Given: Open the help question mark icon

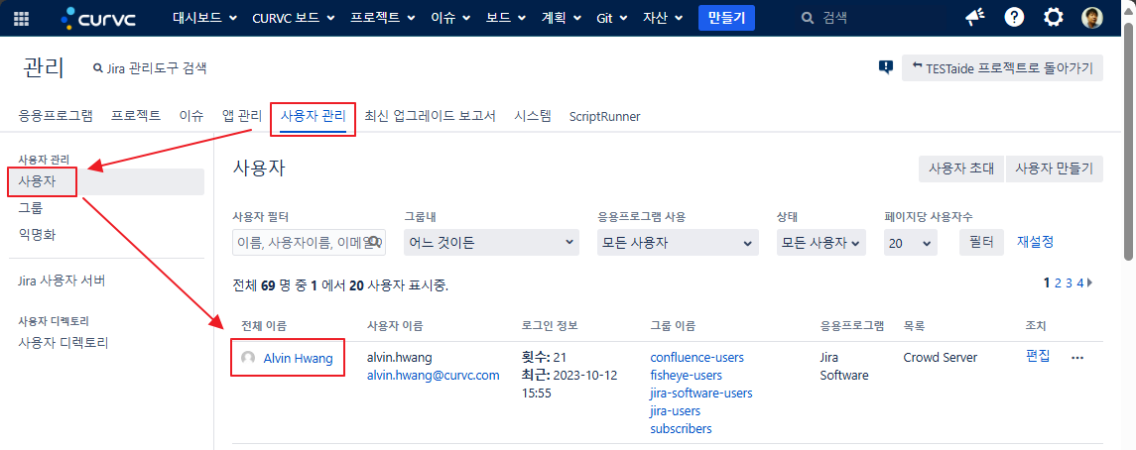Looking at the screenshot, I should [1014, 18].
